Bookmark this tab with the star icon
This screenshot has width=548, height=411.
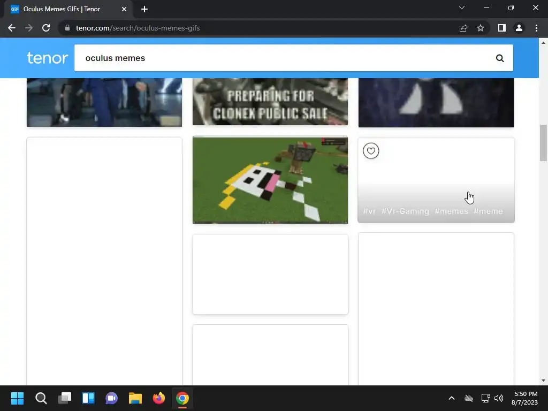click(481, 28)
